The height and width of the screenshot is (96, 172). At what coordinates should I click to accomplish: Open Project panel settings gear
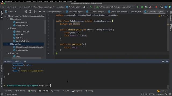tap(40, 11)
